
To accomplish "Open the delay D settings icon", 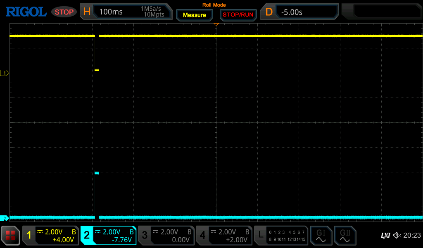I will click(269, 12).
